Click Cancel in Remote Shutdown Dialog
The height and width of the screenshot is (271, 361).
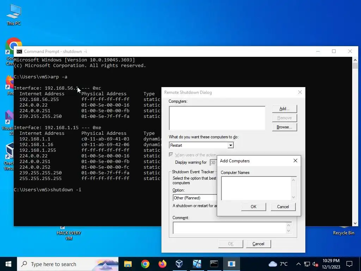click(258, 244)
